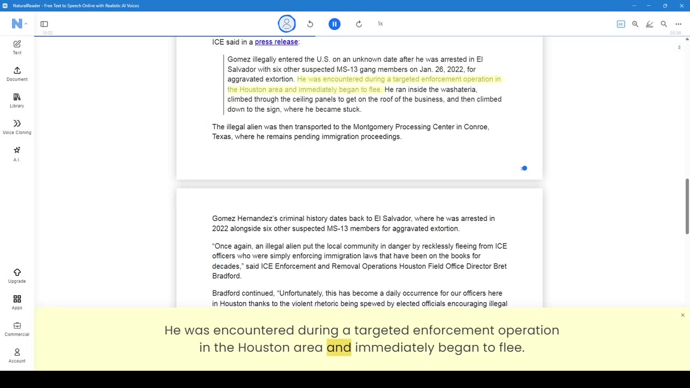Open the Text input section
This screenshot has height=388, width=690.
pos(17,47)
